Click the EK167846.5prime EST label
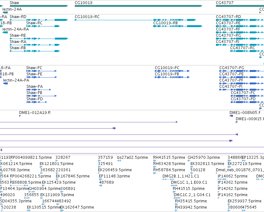Screen dimensions: 264x212 73,177
